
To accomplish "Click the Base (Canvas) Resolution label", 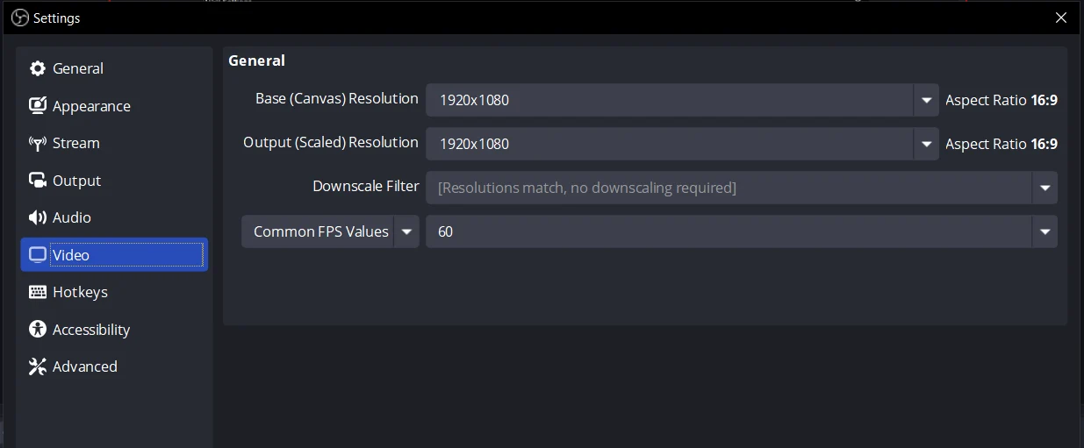I will pos(337,99).
